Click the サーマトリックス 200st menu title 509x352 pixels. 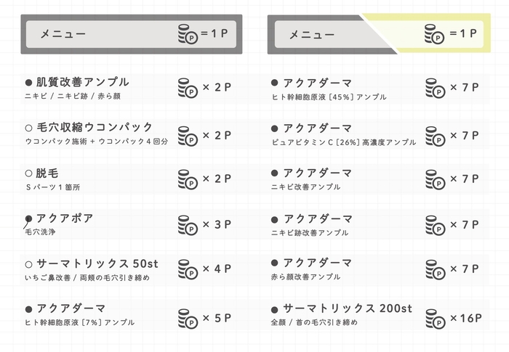click(348, 308)
